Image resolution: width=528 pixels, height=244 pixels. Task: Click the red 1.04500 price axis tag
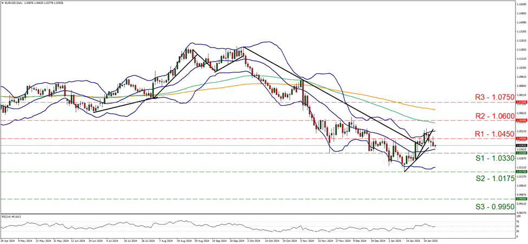point(520,138)
